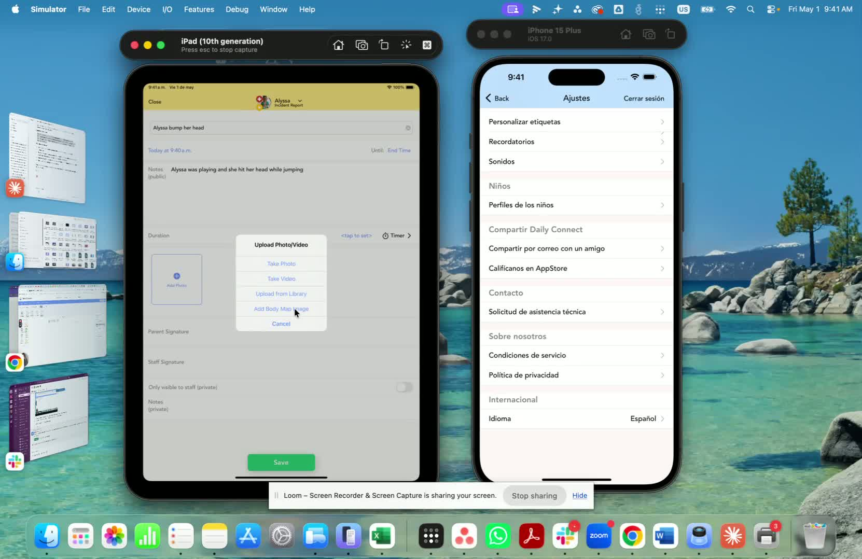Viewport: 862px width, 559px height.
Task: Open WhatsApp from the Dock
Action: [498, 536]
